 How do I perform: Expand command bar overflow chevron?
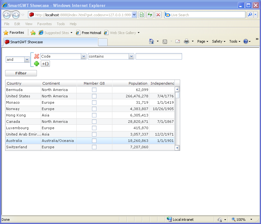tap(257, 39)
